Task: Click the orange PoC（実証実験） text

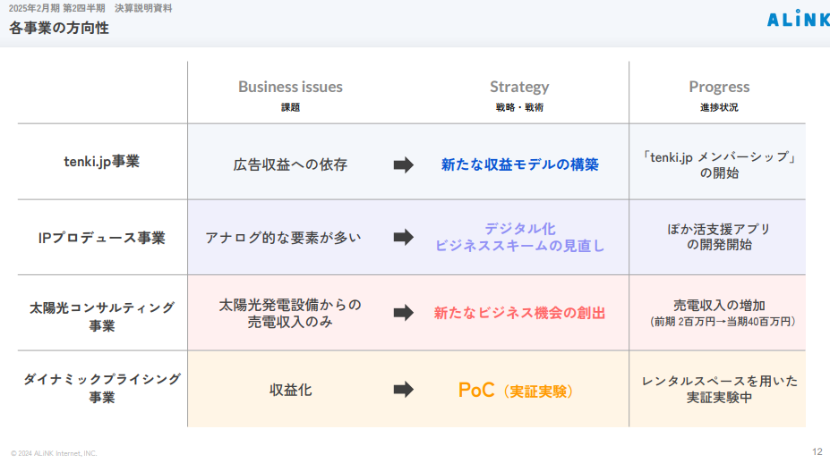Action: pos(516,391)
